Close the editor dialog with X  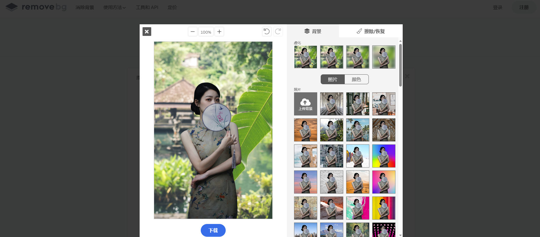coord(147,32)
